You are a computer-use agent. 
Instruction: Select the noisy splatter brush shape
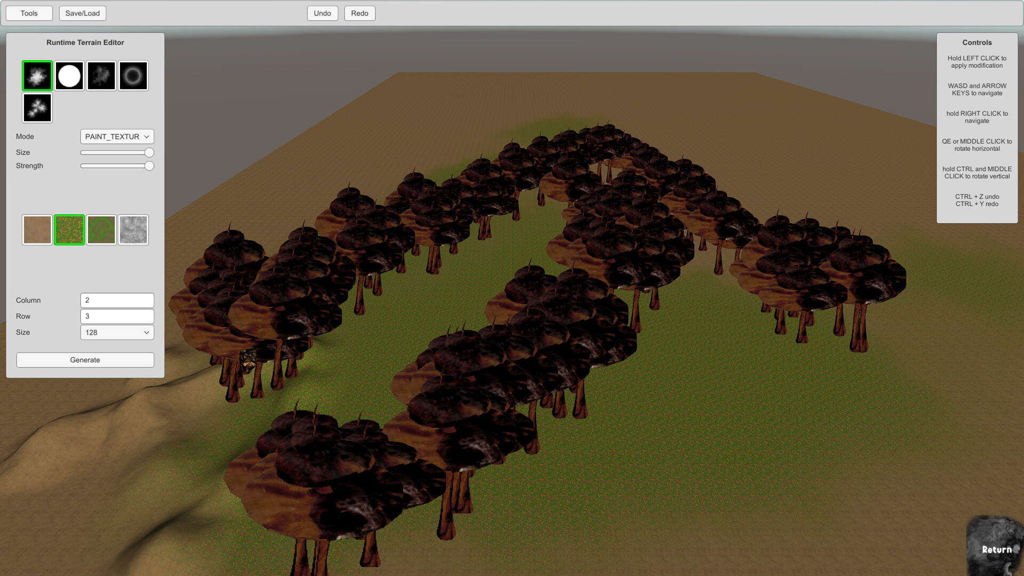pos(101,75)
